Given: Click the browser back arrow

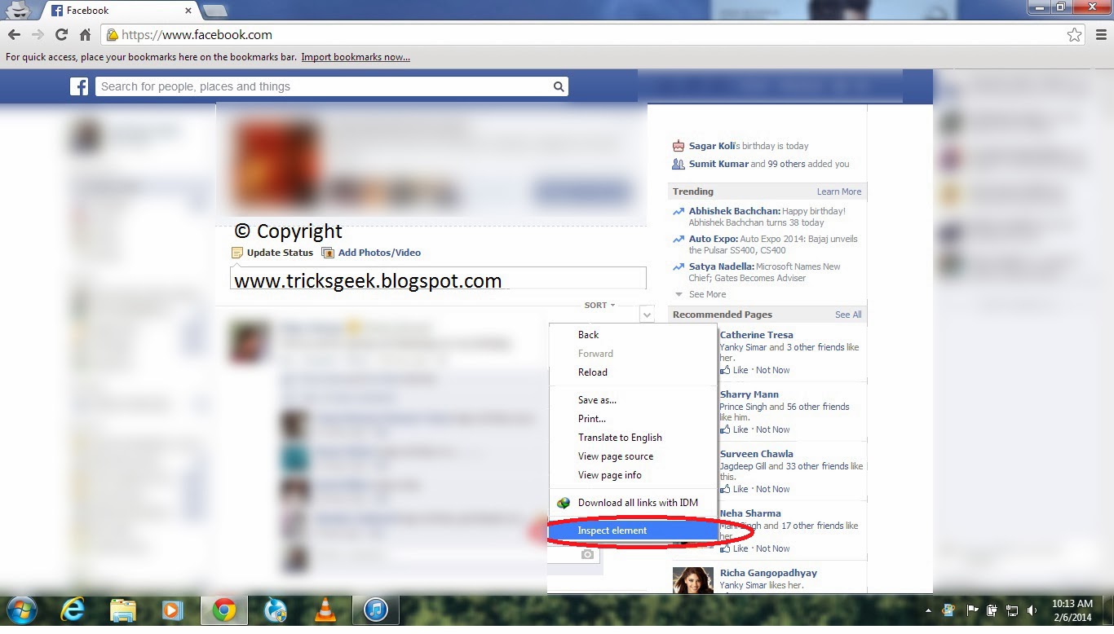Looking at the screenshot, I should [14, 35].
